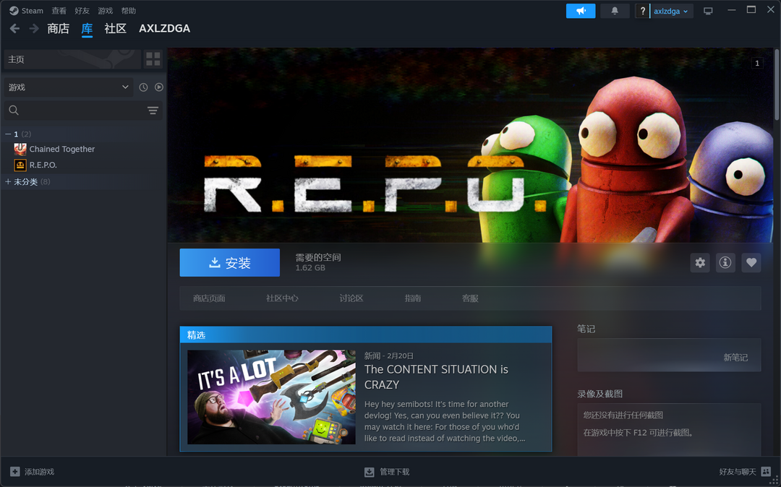The width and height of the screenshot is (781, 487).
Task: Open the advanced filter options icon
Action: click(x=153, y=111)
